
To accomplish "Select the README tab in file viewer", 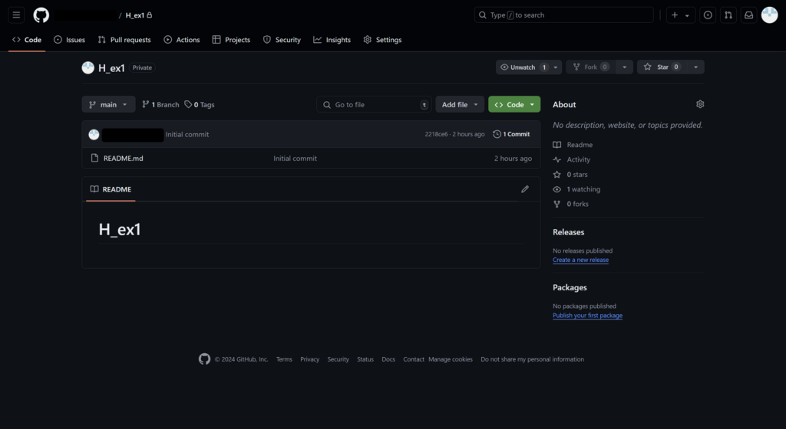I will coord(111,189).
